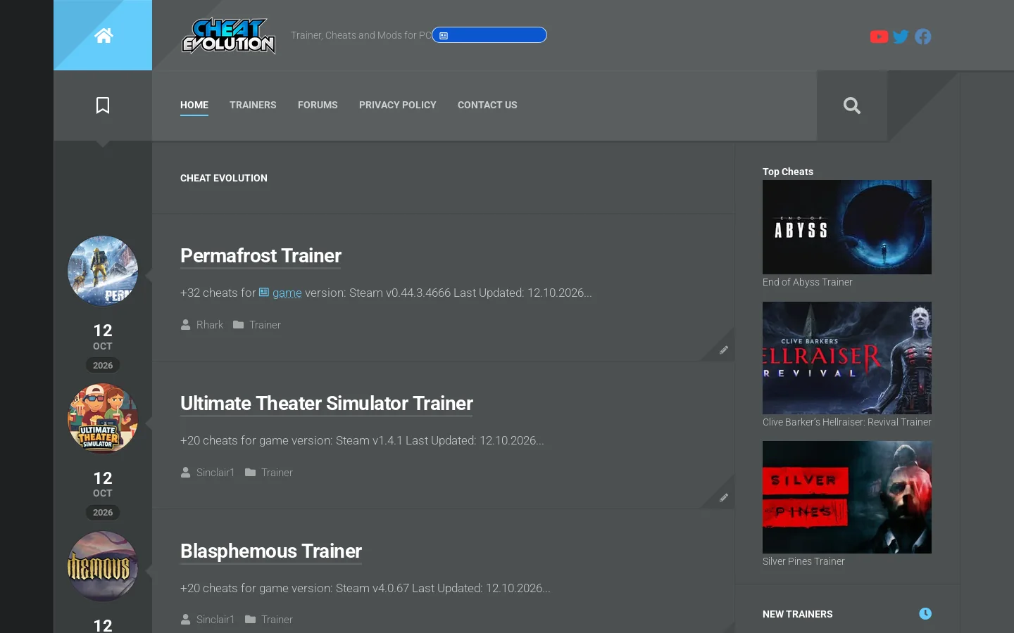Click the "CHEAT EVOLUTION" section heading

(224, 178)
